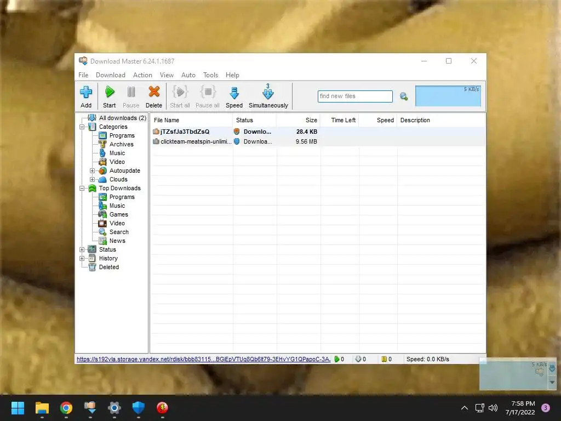Collapse the Top Downloads tree node
The width and height of the screenshot is (561, 421).
tap(82, 189)
